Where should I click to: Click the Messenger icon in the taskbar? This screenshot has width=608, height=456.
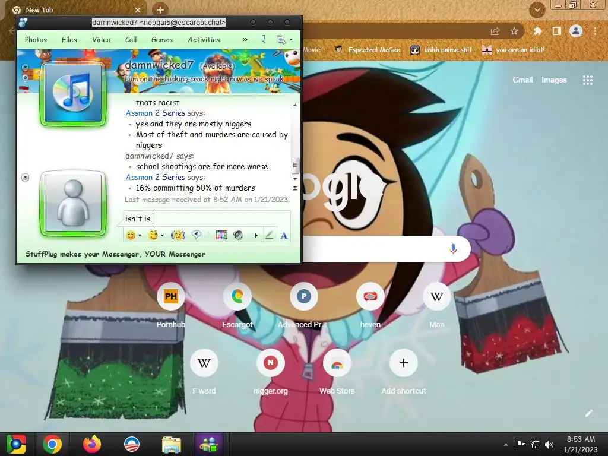coord(210,444)
